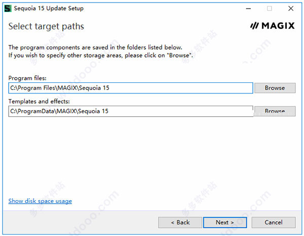Click the Sequoia app icon in title bar
This screenshot has height=236, width=304.
tap(8, 9)
